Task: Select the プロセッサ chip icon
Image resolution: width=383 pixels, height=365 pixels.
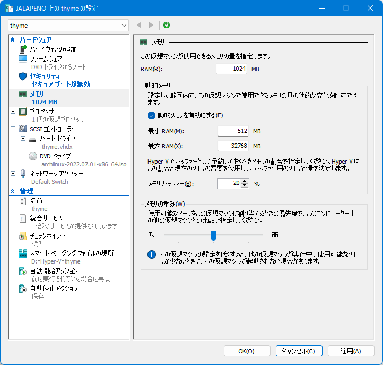Action: pos(23,112)
